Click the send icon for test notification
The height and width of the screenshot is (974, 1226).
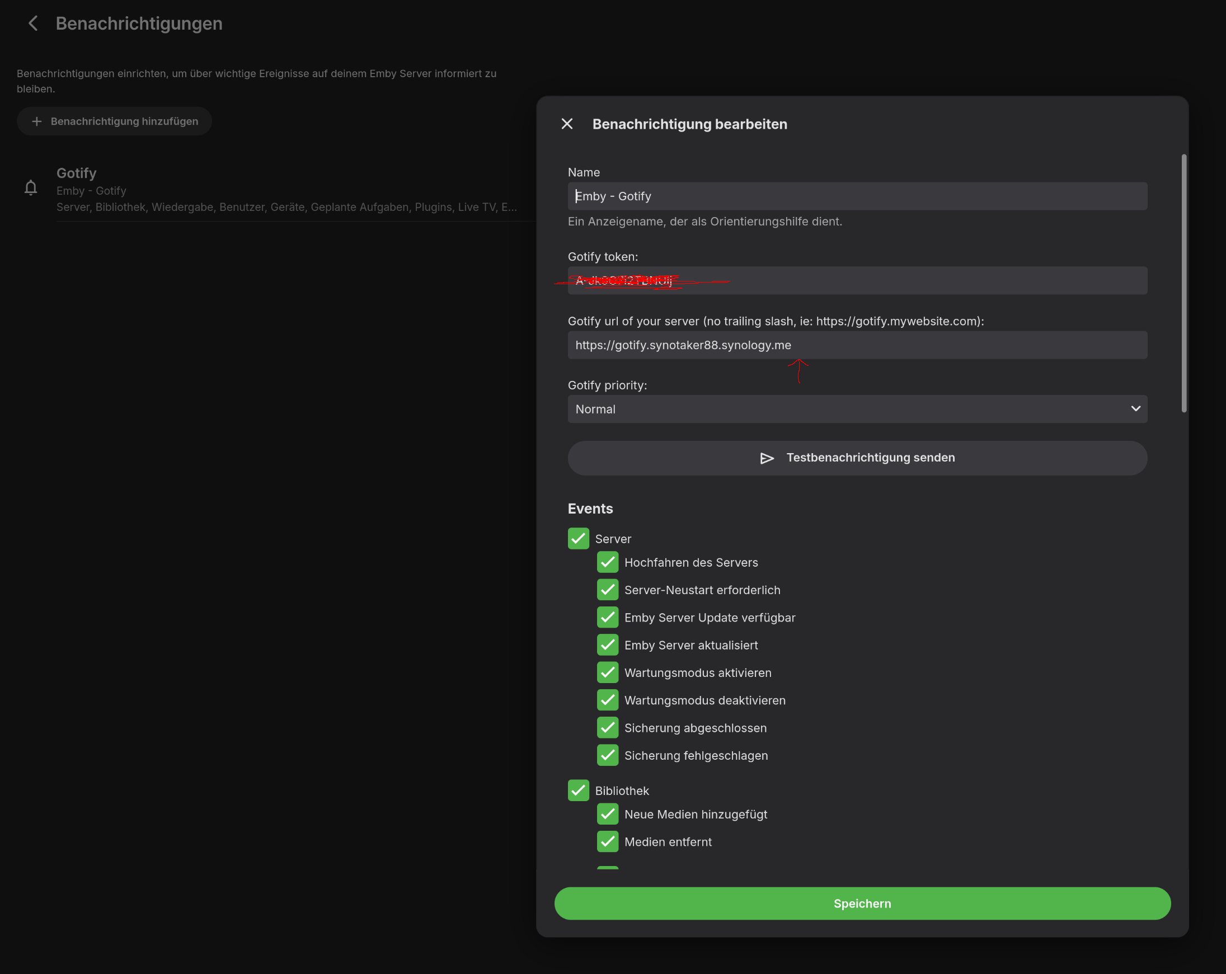(x=767, y=458)
